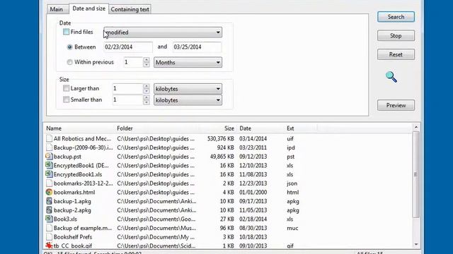Click the All Robotics and Mec... file icon
Screen dimensions: 453x254
coord(49,138)
